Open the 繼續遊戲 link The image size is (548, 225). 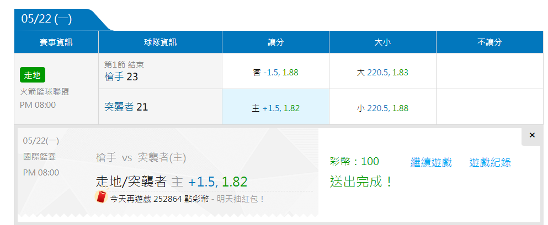click(x=431, y=162)
